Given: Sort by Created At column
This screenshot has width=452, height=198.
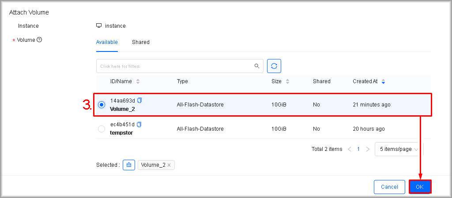Looking at the screenshot, I should pos(383,81).
